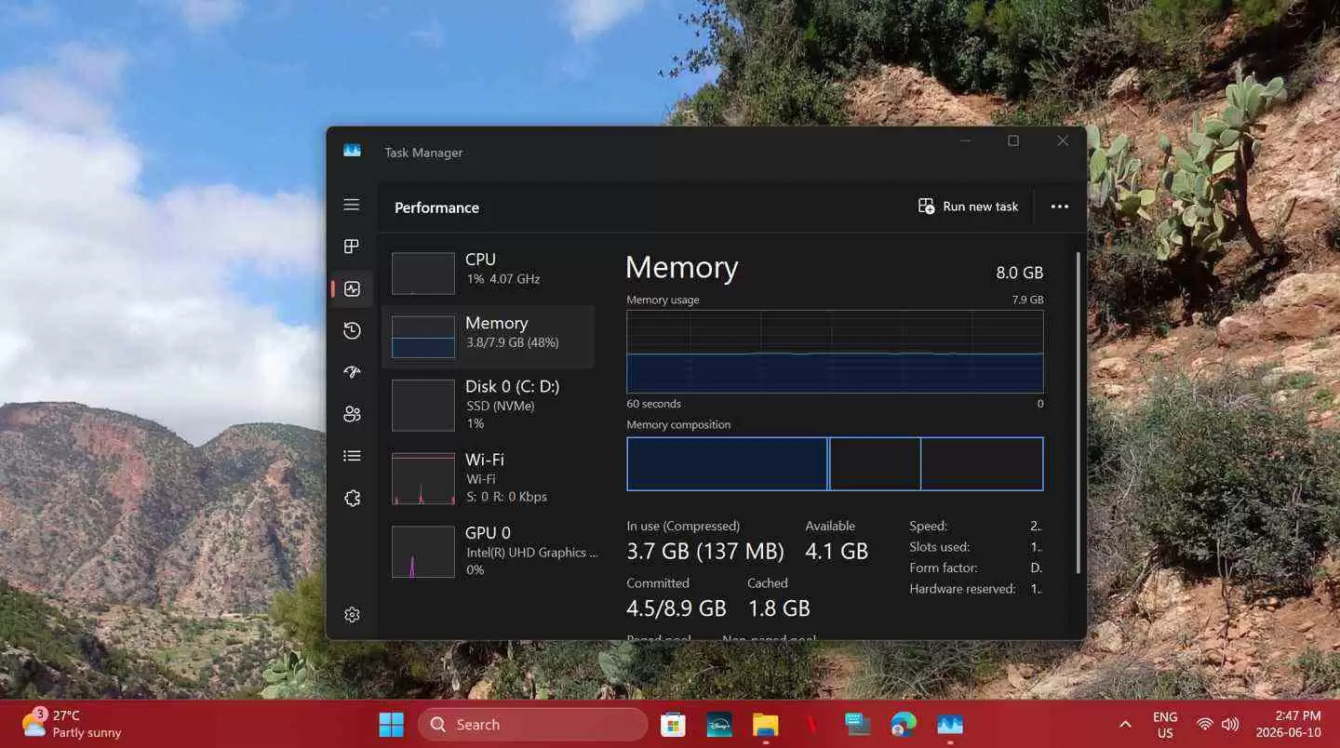Show hidden system tray icons
Screen dimensions: 1340x748
point(1125,725)
